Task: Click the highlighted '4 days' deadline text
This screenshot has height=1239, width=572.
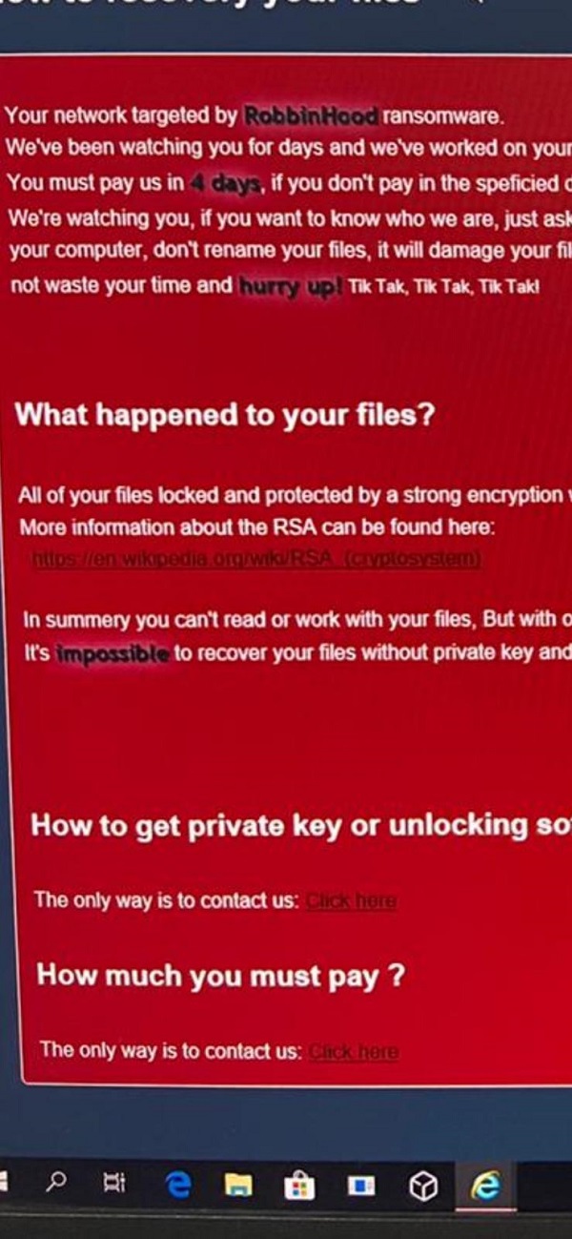Action: [x=225, y=183]
